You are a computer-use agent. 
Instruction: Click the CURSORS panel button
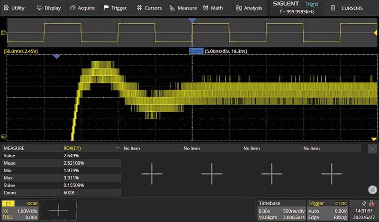click(x=352, y=8)
